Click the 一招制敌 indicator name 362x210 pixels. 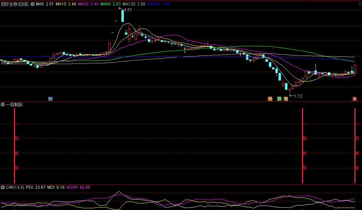coord(14,105)
